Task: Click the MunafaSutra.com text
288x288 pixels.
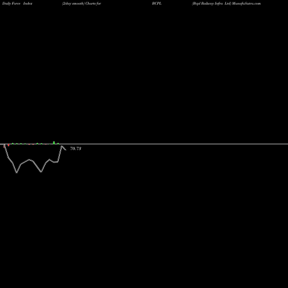Action: [247, 3]
